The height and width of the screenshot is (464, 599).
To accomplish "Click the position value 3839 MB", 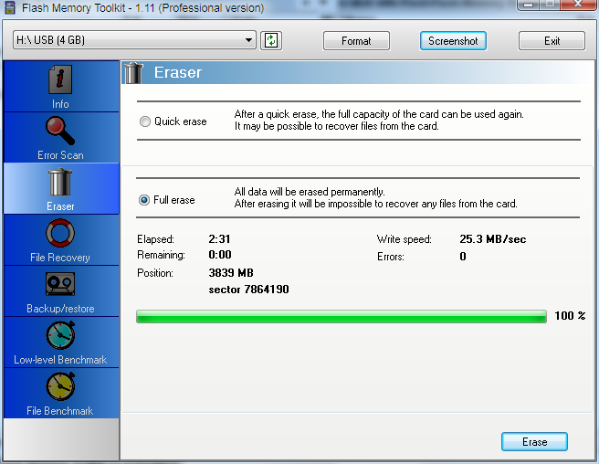I will (x=231, y=273).
